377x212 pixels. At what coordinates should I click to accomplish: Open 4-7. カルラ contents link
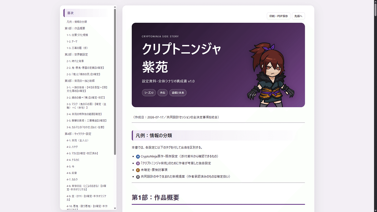[x=72, y=179]
